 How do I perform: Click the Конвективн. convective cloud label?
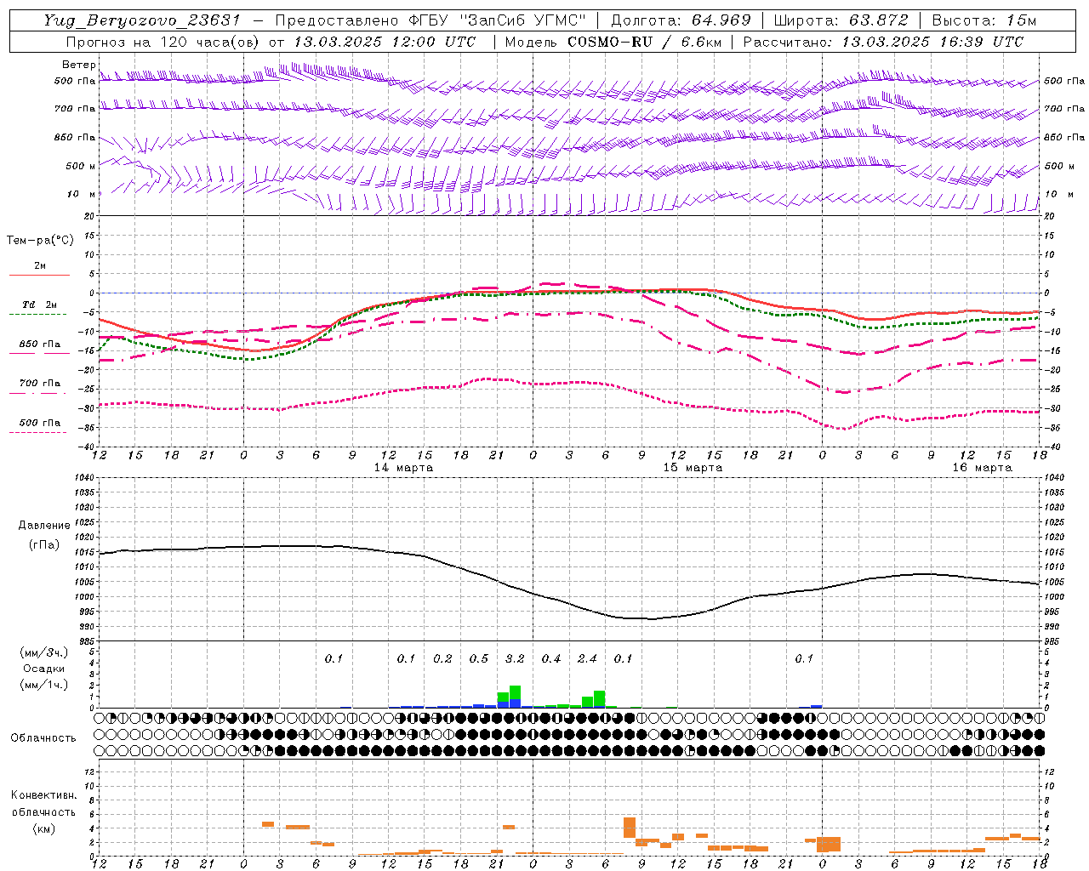coord(43,795)
